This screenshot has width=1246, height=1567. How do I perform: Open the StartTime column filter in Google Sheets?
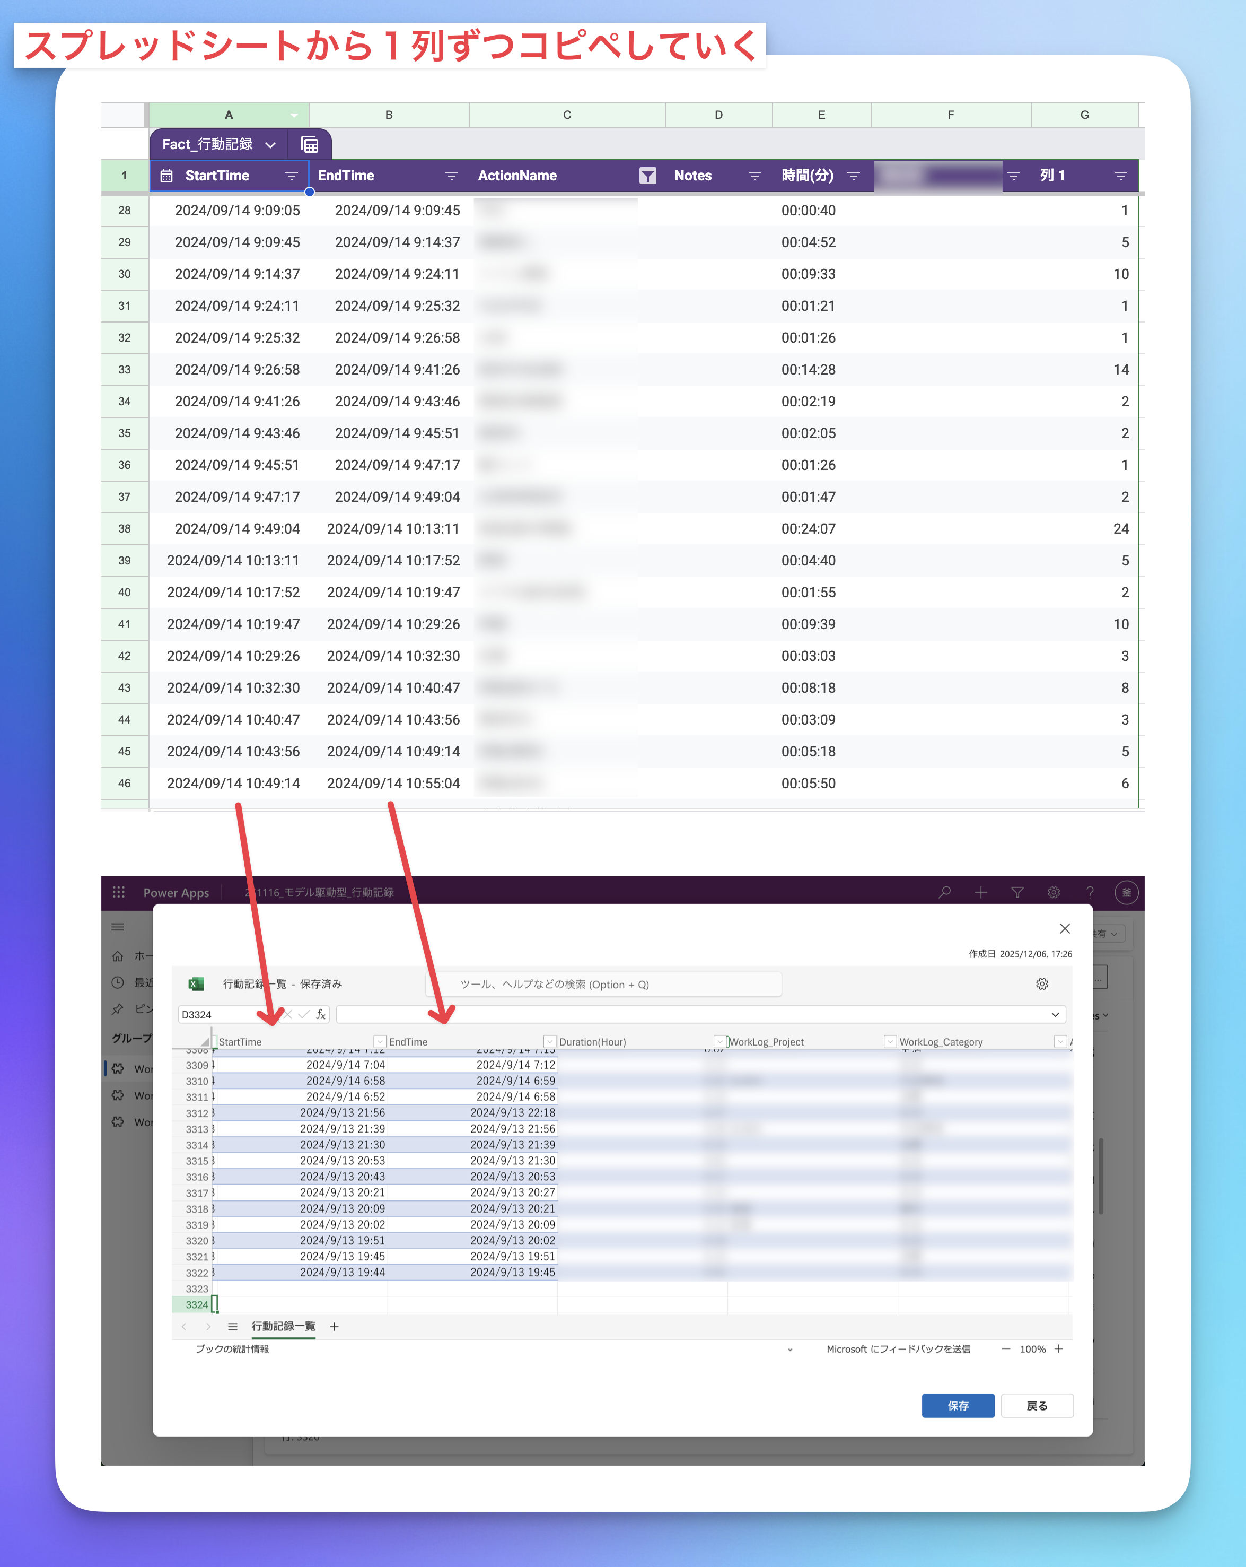(x=291, y=175)
